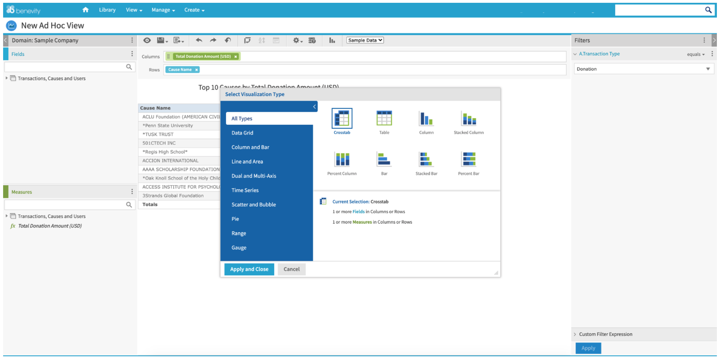Remove the Total Donation Amount column filter
The width and height of the screenshot is (720, 360).
(236, 56)
